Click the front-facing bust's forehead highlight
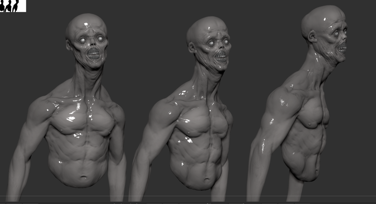The image size is (376, 204). pos(86,25)
